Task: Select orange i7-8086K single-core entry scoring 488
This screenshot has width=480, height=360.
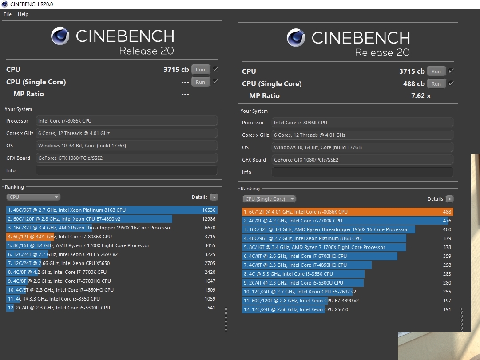Action: (347, 212)
